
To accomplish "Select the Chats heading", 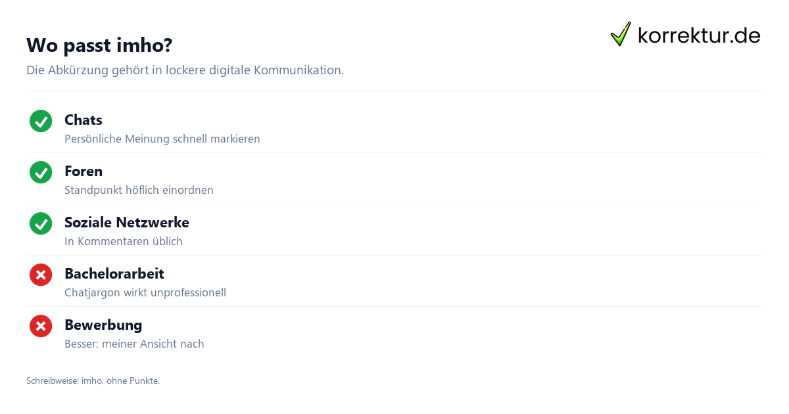I will coord(84,120).
